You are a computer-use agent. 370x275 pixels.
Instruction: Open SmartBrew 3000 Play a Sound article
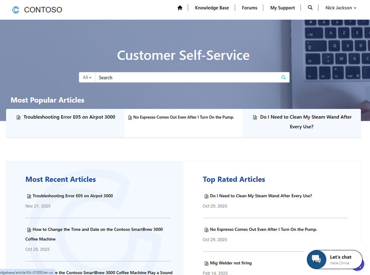[x=114, y=272]
